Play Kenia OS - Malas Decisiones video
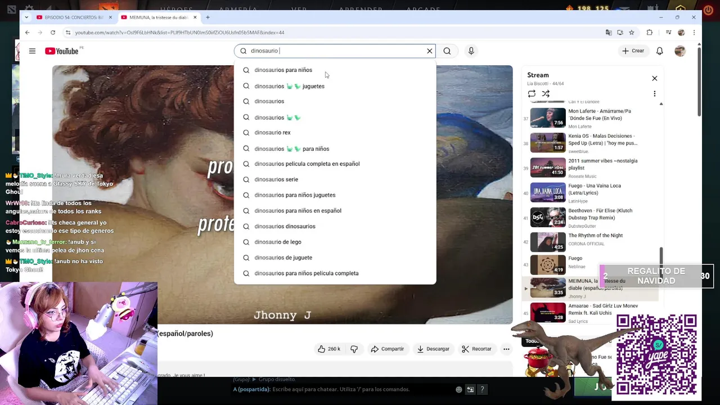 coord(589,143)
